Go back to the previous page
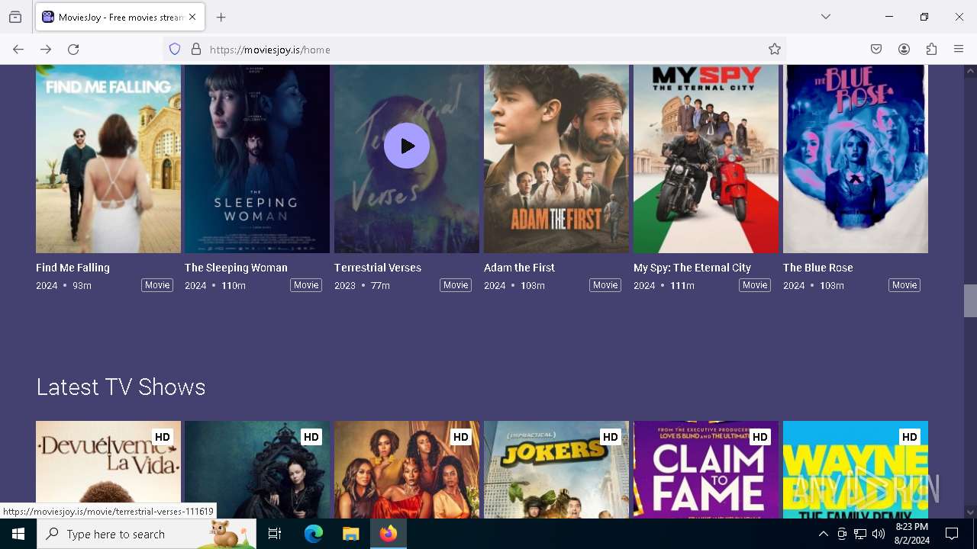 (x=18, y=50)
